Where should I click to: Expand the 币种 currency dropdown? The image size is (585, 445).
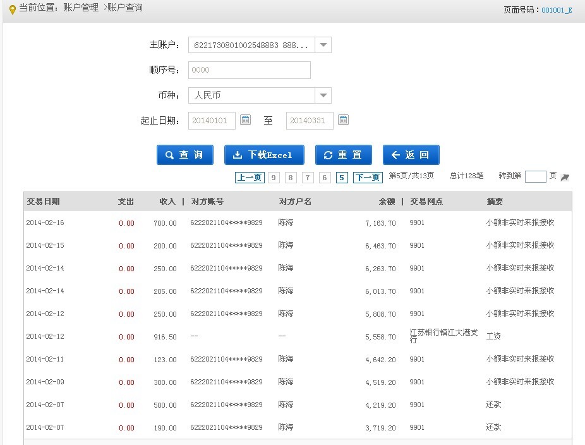(323, 95)
